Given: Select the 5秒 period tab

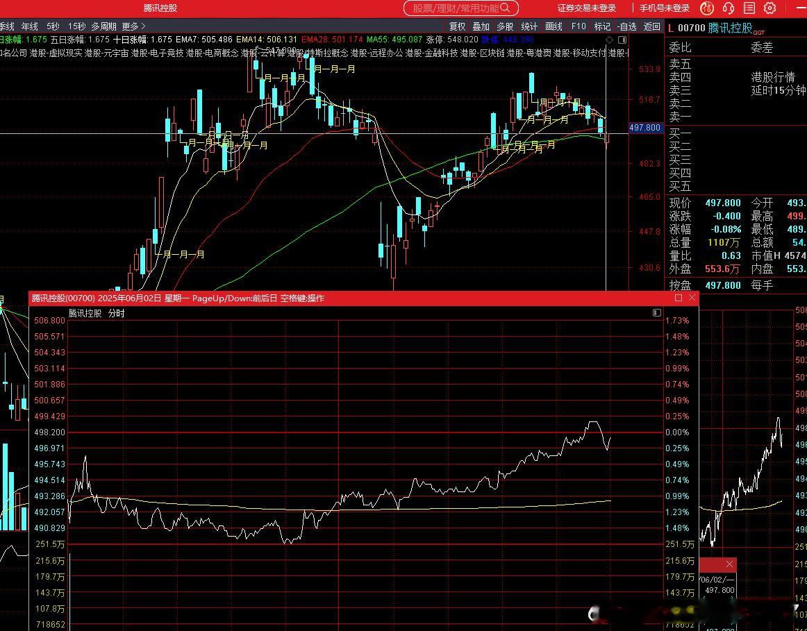Looking at the screenshot, I should [53, 26].
